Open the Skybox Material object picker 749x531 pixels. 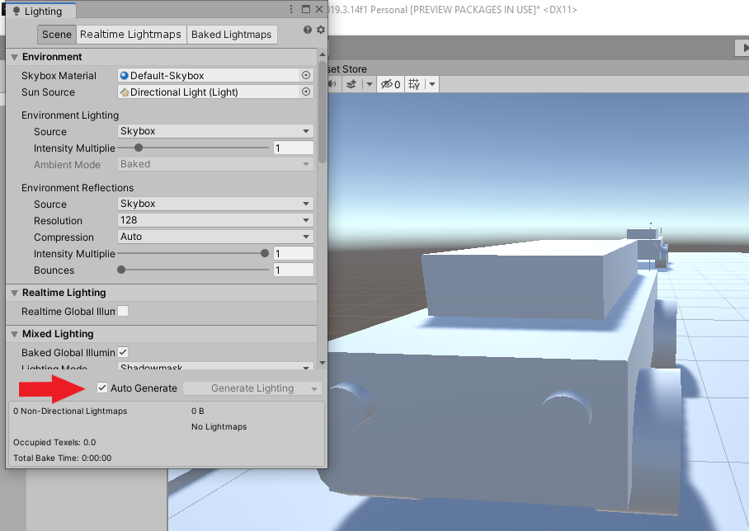[x=304, y=75]
